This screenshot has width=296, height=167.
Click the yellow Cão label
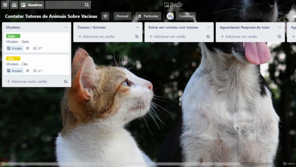13,58
